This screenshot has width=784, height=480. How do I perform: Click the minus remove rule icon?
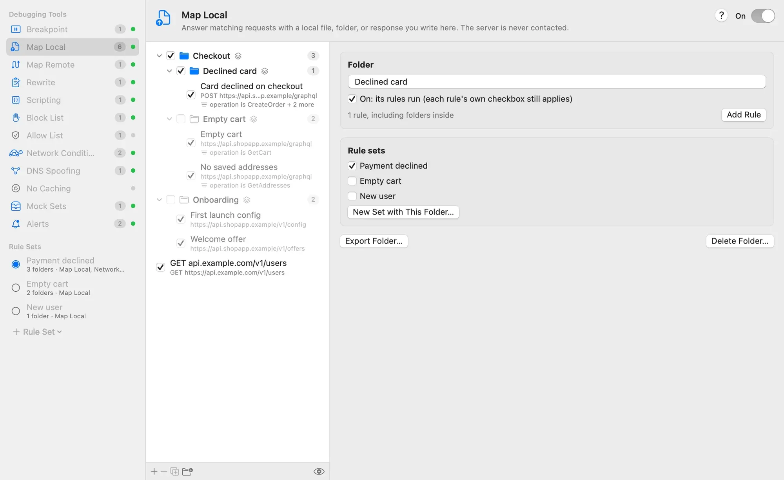[164, 471]
